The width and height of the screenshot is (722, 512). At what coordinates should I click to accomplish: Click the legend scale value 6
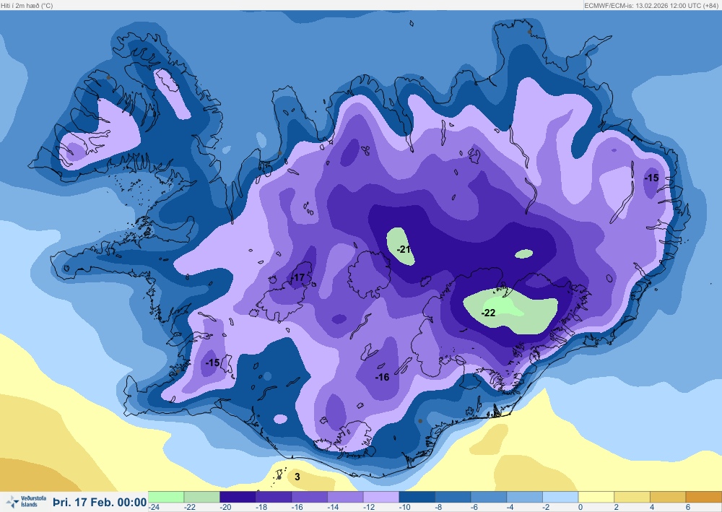tap(688, 507)
